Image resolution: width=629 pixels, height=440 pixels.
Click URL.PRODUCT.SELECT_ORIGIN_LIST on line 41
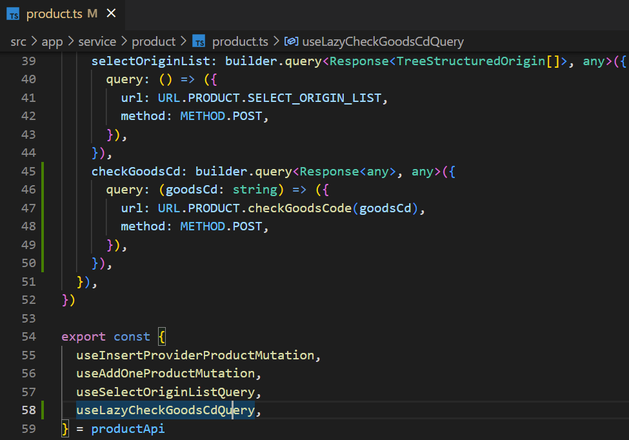coord(270,98)
